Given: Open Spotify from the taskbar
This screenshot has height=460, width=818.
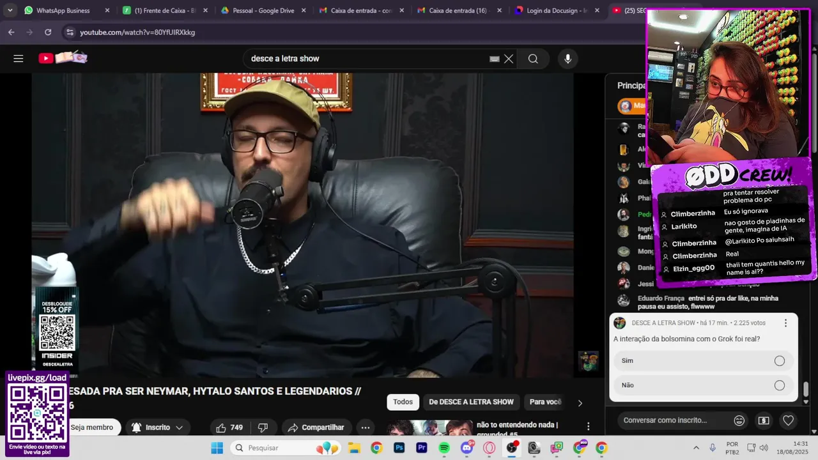Looking at the screenshot, I should coord(444,448).
